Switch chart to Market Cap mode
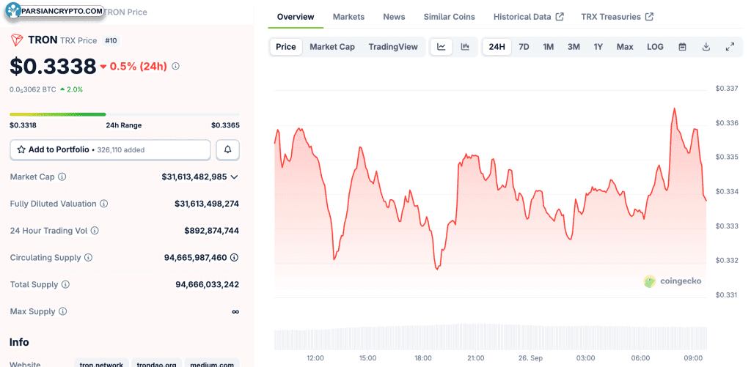751x367 pixels. (332, 47)
